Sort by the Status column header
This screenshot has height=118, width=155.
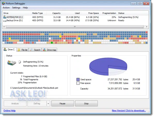click(x=133, y=13)
